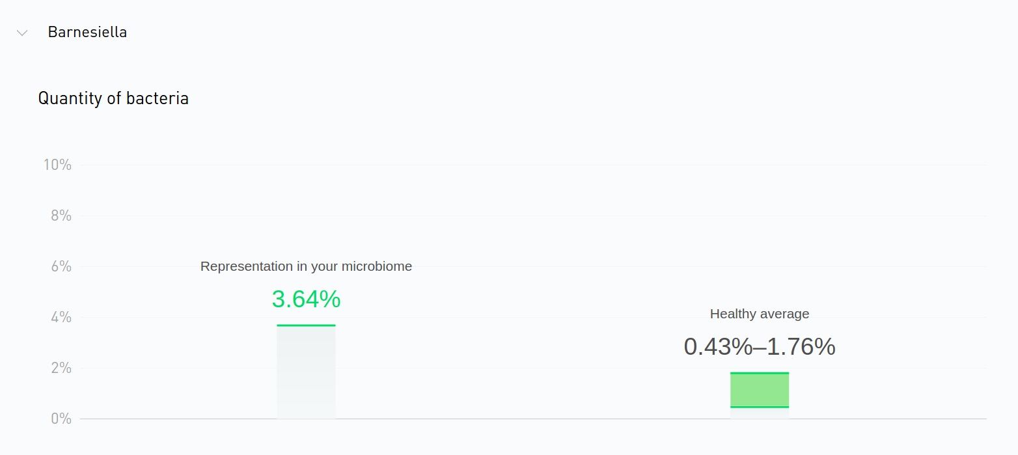Click the light green healthy range bar
The height and width of the screenshot is (455, 1018).
coord(760,390)
